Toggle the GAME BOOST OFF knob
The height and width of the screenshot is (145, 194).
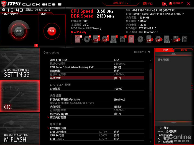19,31
